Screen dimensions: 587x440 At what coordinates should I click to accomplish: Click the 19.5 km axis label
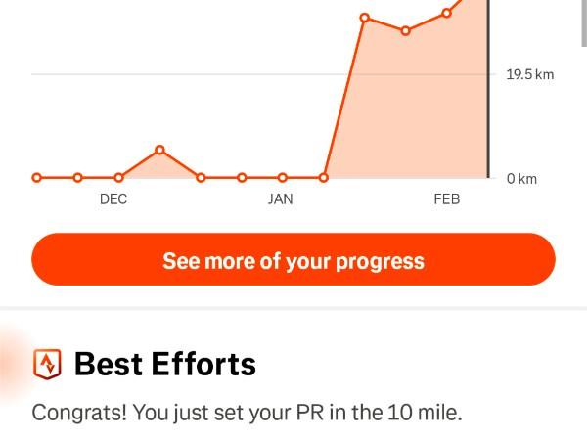coord(529,74)
